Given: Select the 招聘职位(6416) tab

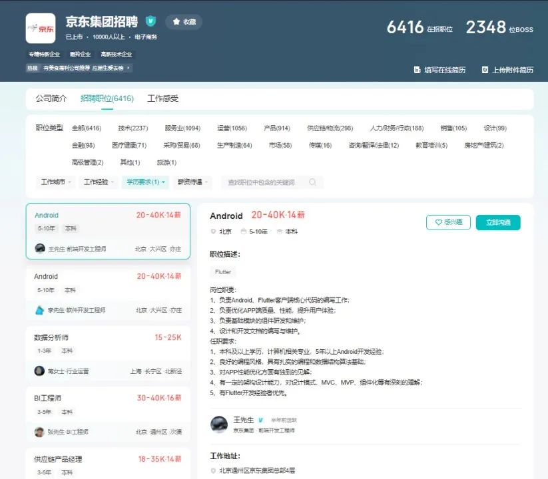Looking at the screenshot, I should tap(107, 98).
